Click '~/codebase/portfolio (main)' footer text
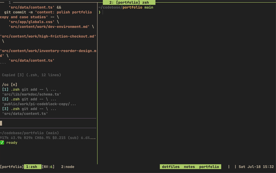 29,133
